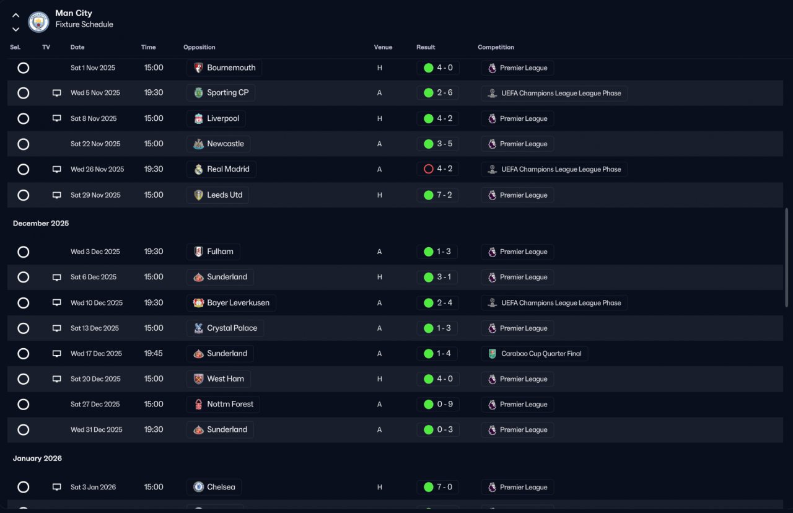Select the Bournemouth fixture radio button
The image size is (793, 513).
coord(24,68)
